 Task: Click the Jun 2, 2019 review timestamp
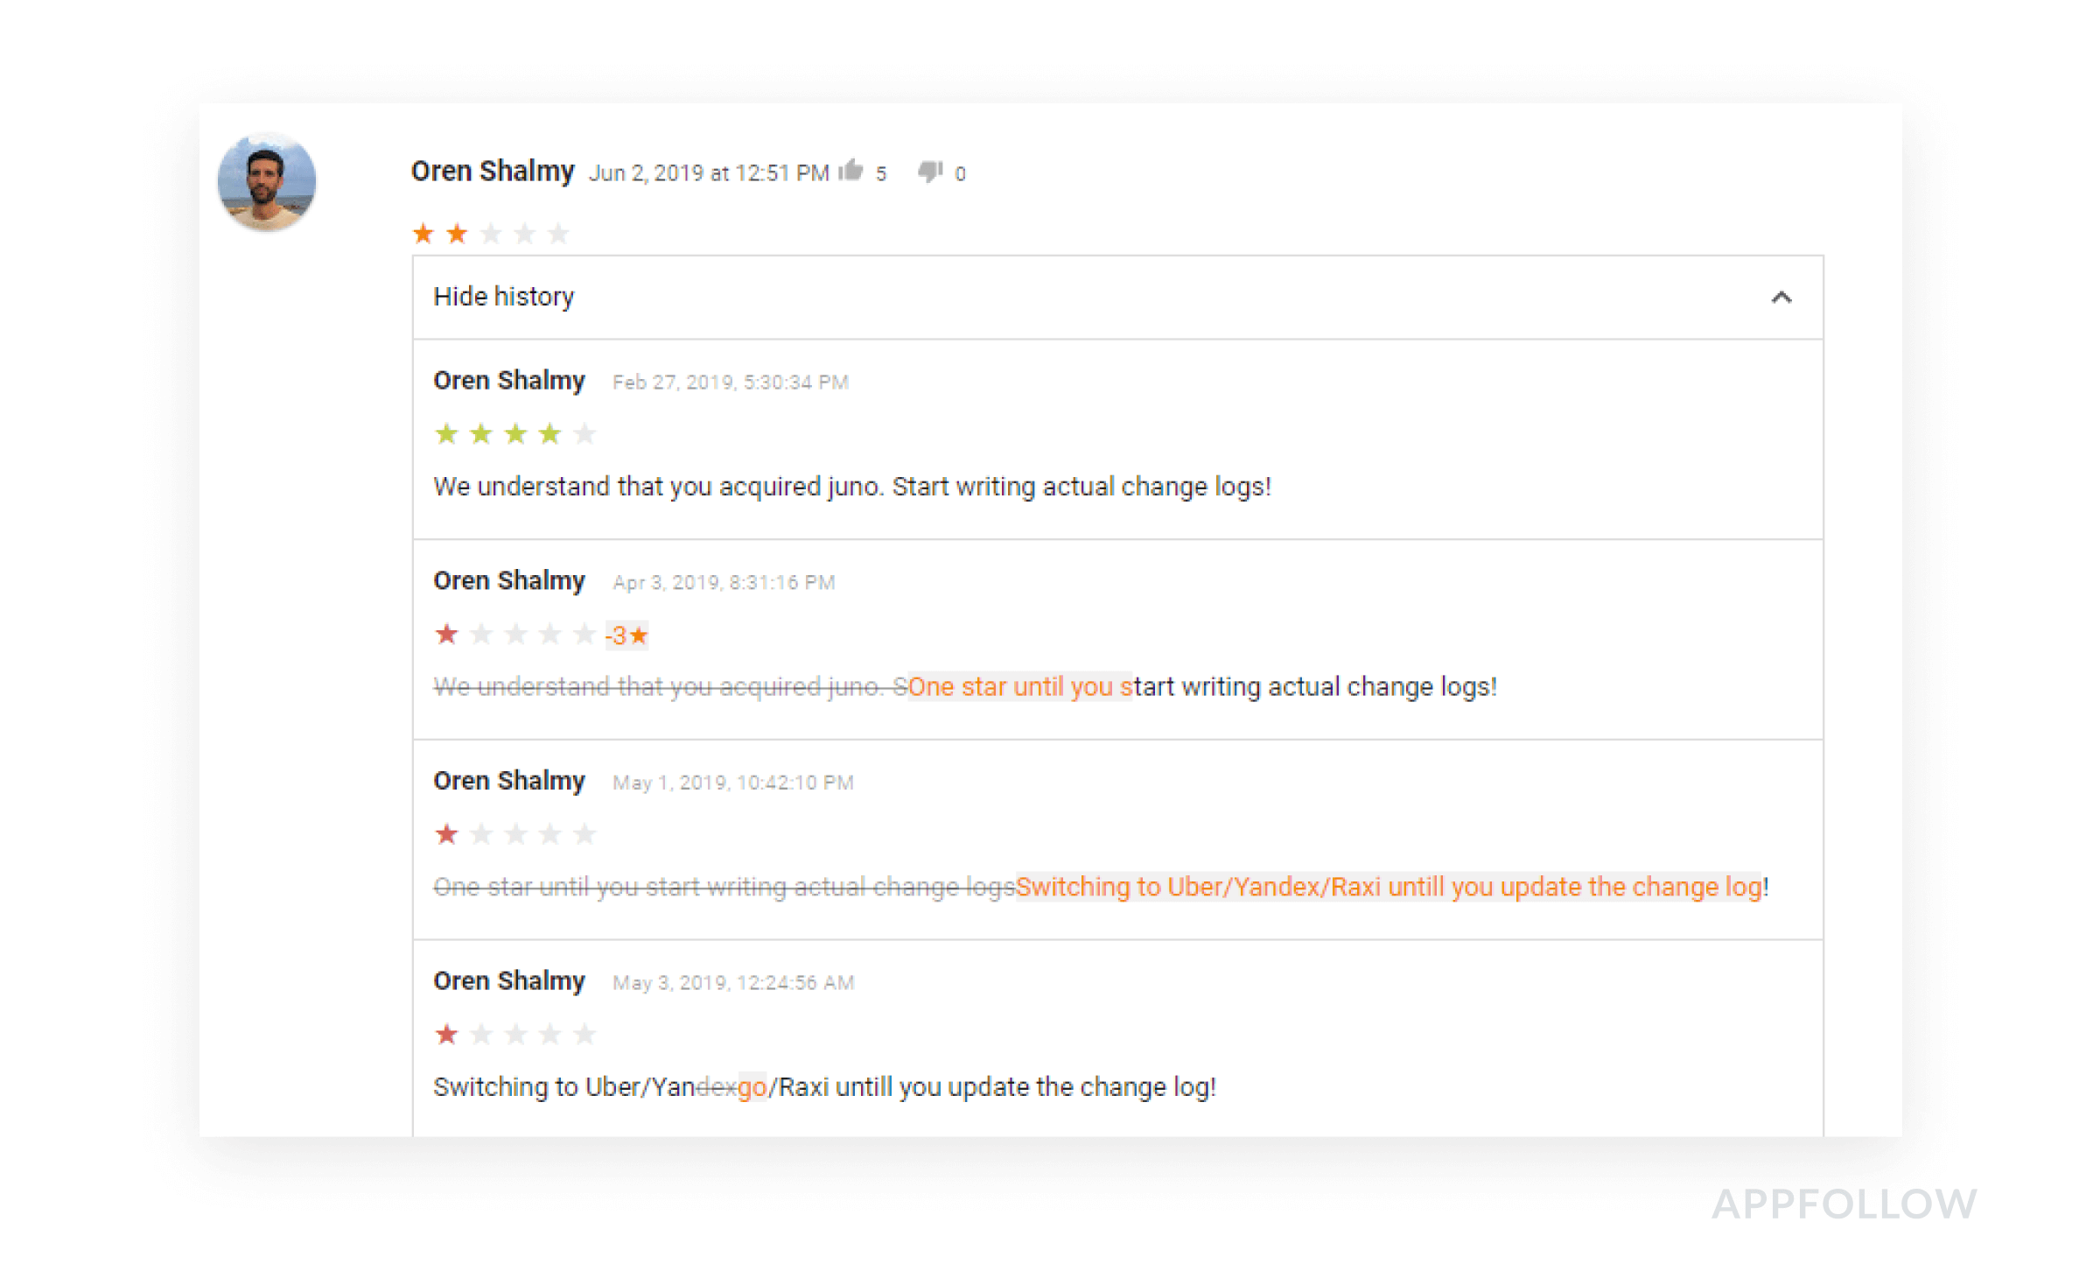pyautogui.click(x=709, y=173)
